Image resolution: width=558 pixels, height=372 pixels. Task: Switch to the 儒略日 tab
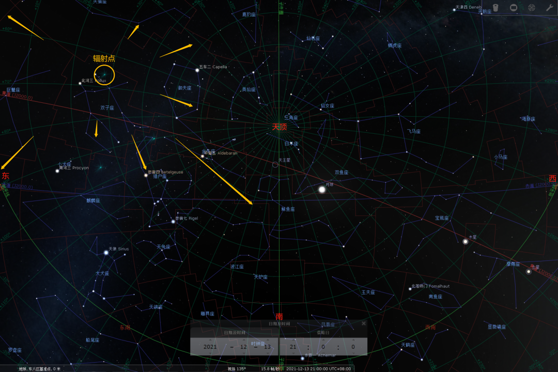coord(323,333)
